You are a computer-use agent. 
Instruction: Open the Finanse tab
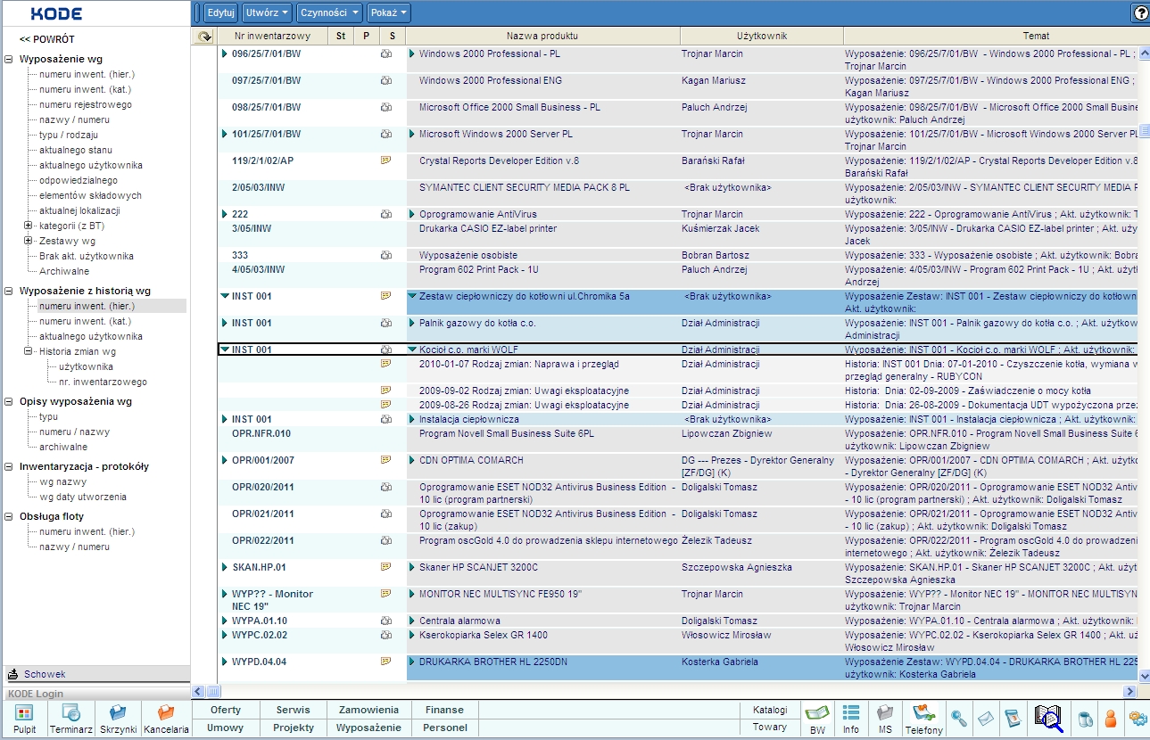pyautogui.click(x=444, y=710)
